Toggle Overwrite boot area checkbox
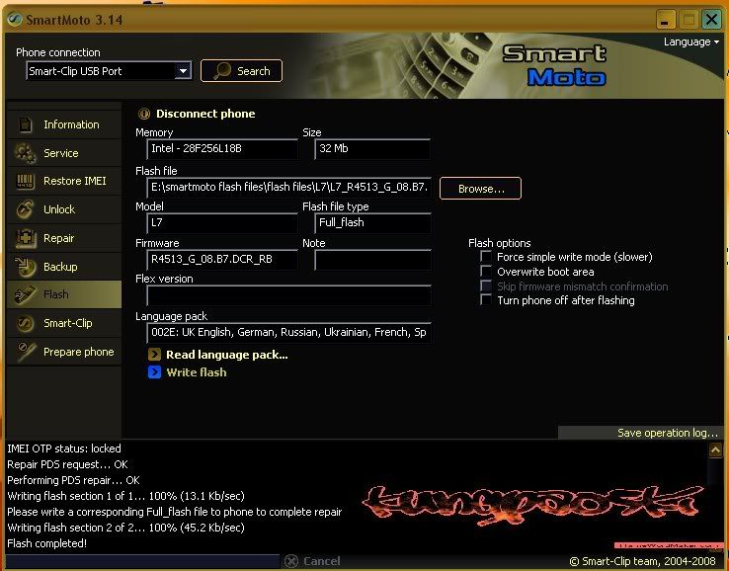 coord(485,272)
